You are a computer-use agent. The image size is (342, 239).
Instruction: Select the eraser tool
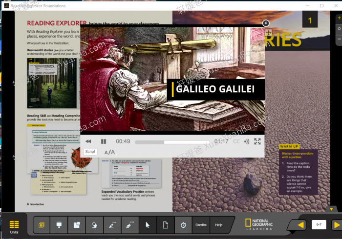pos(95,225)
